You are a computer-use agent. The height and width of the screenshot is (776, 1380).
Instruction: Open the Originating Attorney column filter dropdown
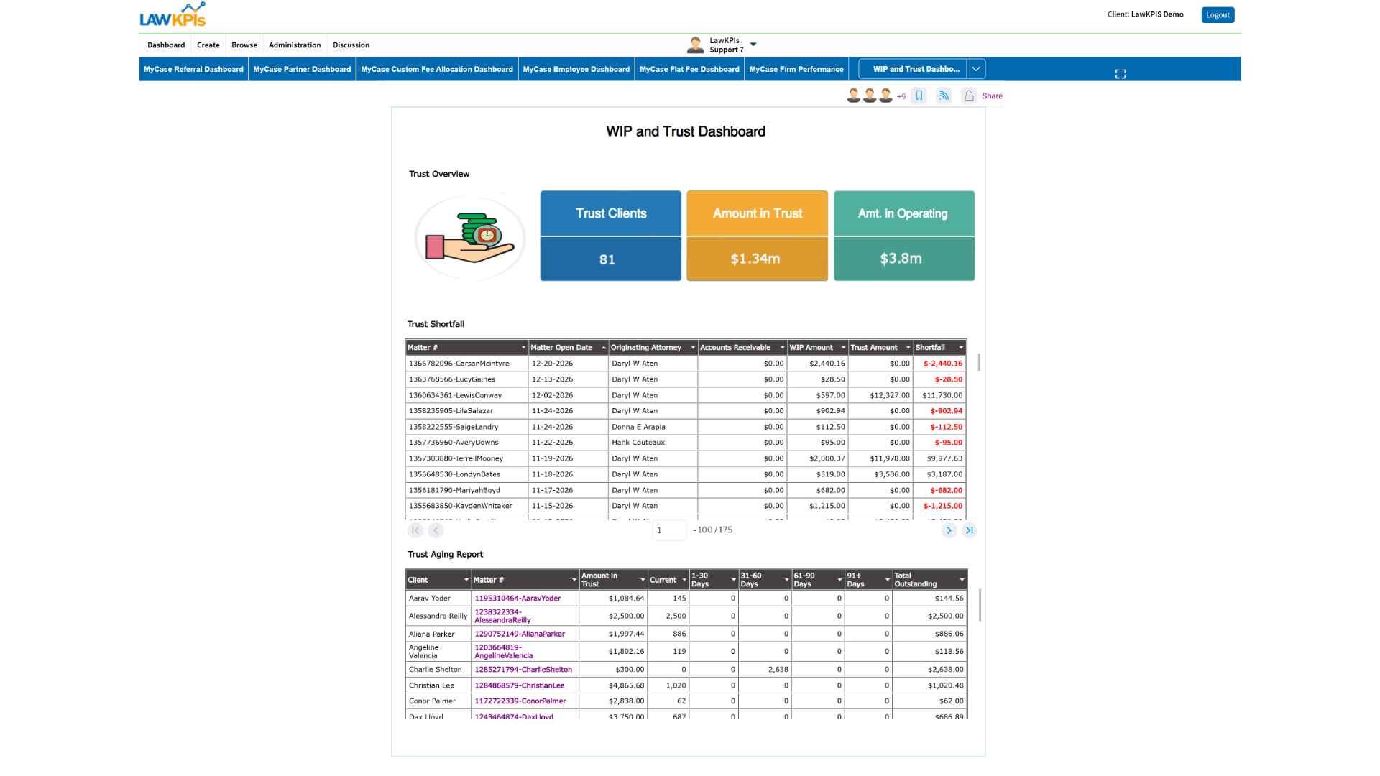coord(693,348)
